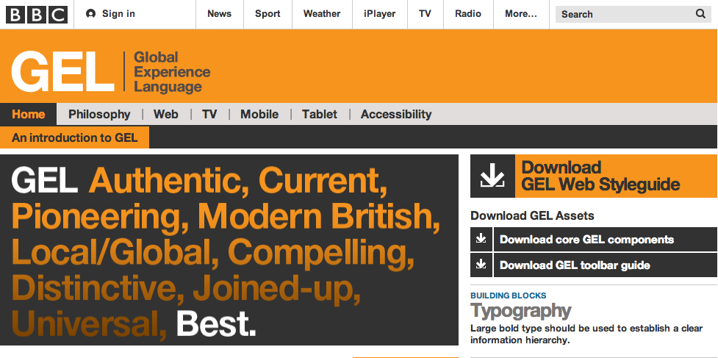Click Download GEL Web Styleguide button

(x=594, y=176)
